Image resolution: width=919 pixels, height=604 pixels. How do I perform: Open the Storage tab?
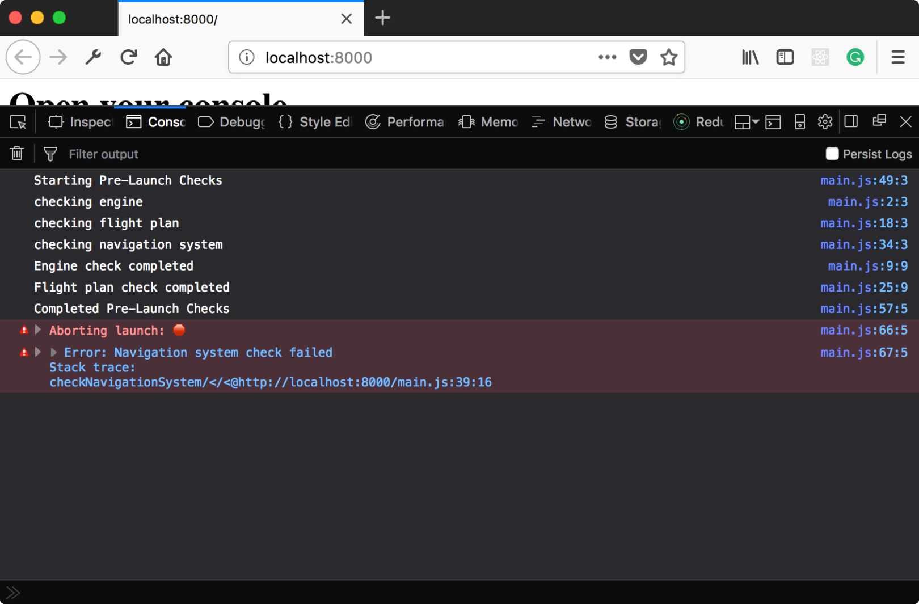click(633, 122)
